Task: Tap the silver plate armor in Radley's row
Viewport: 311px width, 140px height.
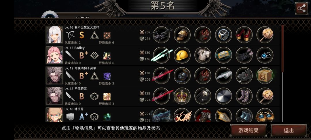Action: 203,55
